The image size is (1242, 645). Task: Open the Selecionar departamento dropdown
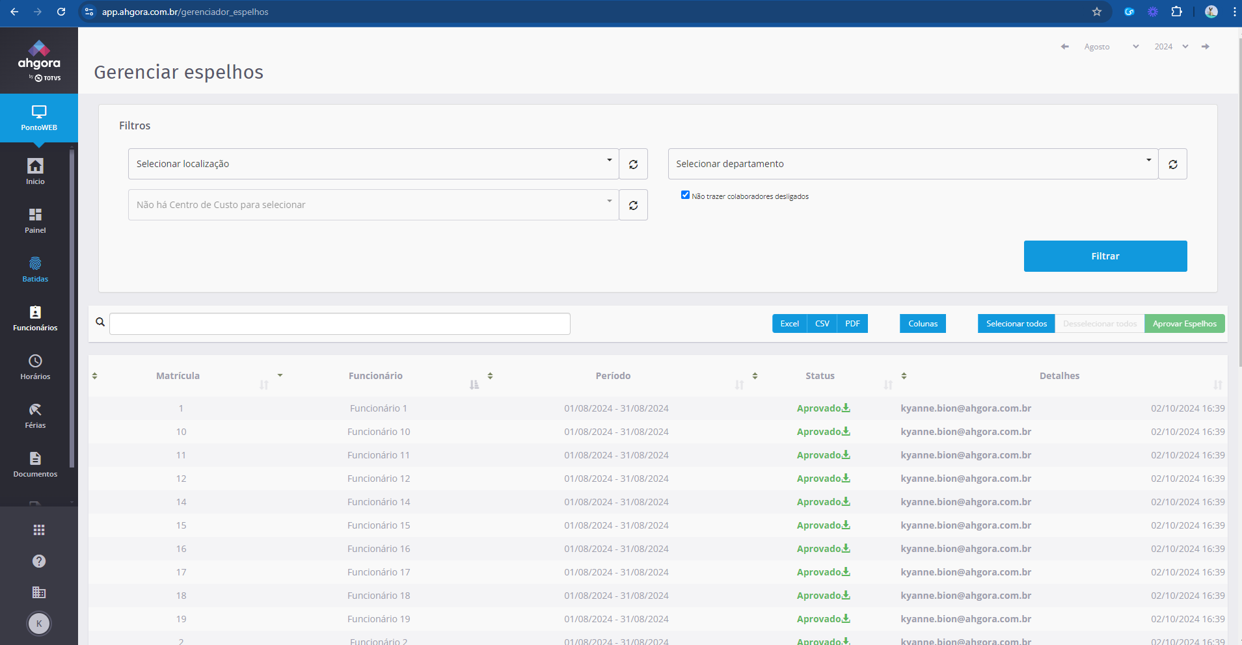pyautogui.click(x=913, y=164)
